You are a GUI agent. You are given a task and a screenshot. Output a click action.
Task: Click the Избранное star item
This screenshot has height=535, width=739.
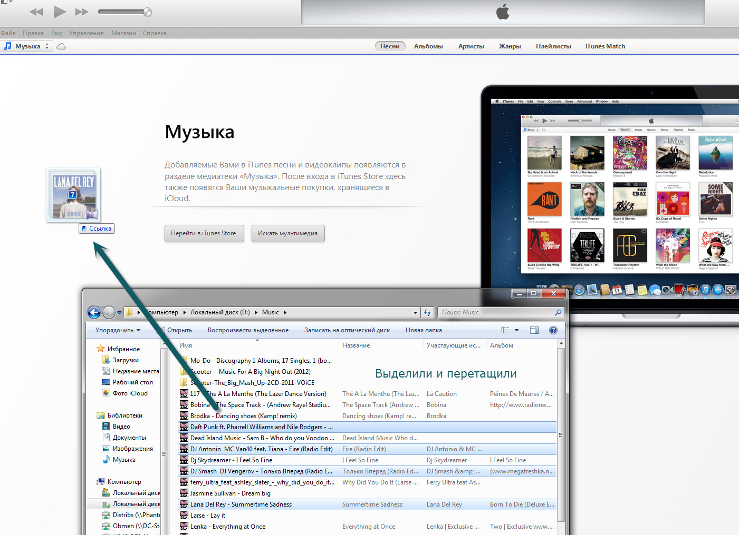[118, 349]
